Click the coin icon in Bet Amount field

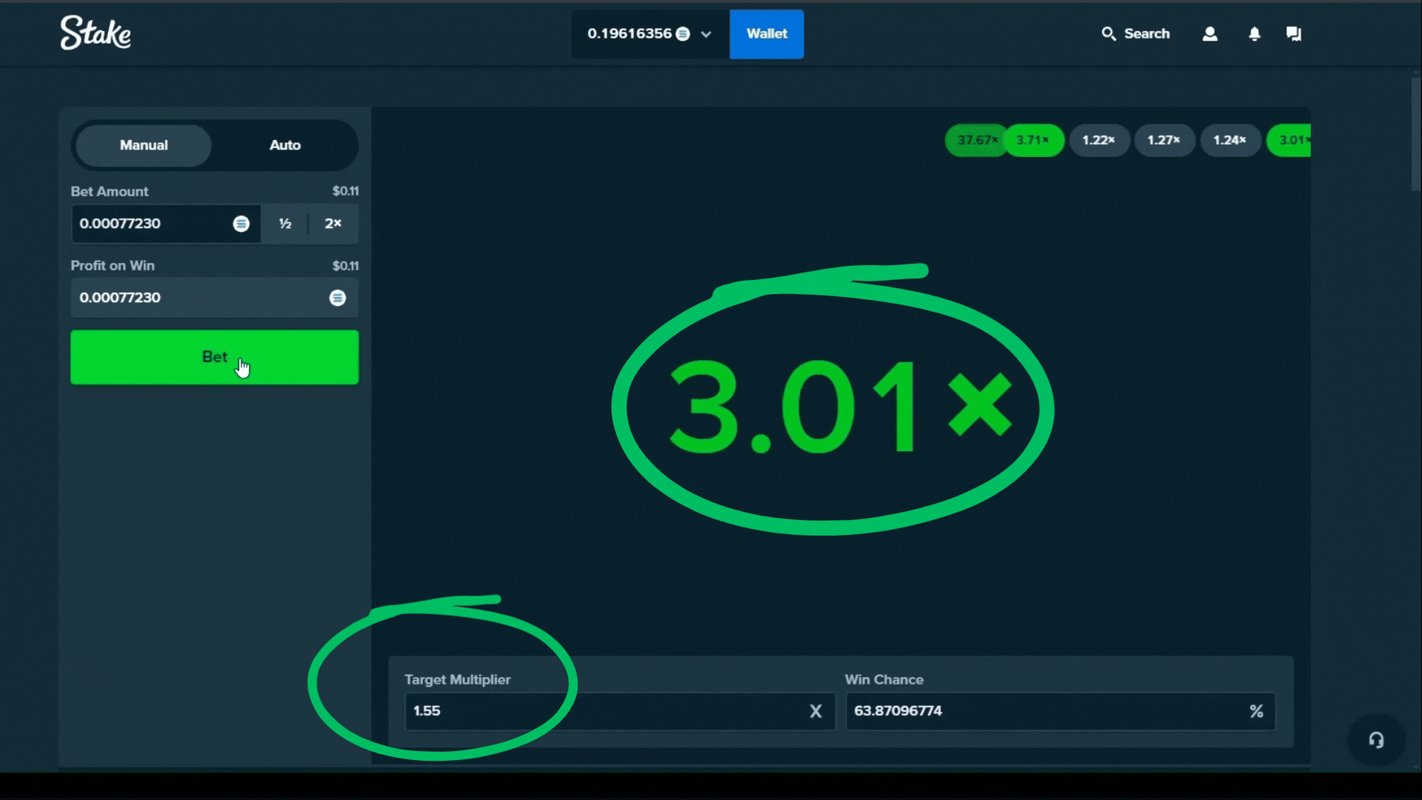(x=241, y=224)
